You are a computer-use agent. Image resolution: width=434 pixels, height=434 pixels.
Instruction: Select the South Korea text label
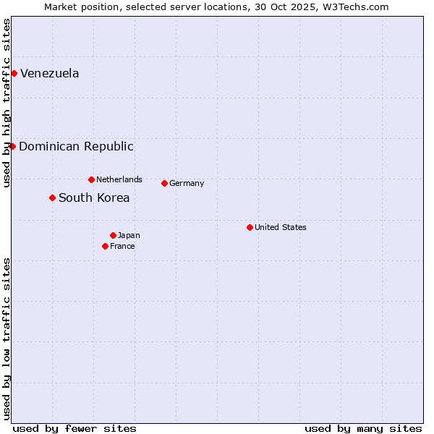click(x=94, y=198)
